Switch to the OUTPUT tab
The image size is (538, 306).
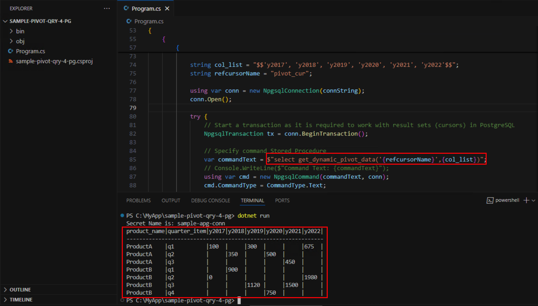(171, 200)
